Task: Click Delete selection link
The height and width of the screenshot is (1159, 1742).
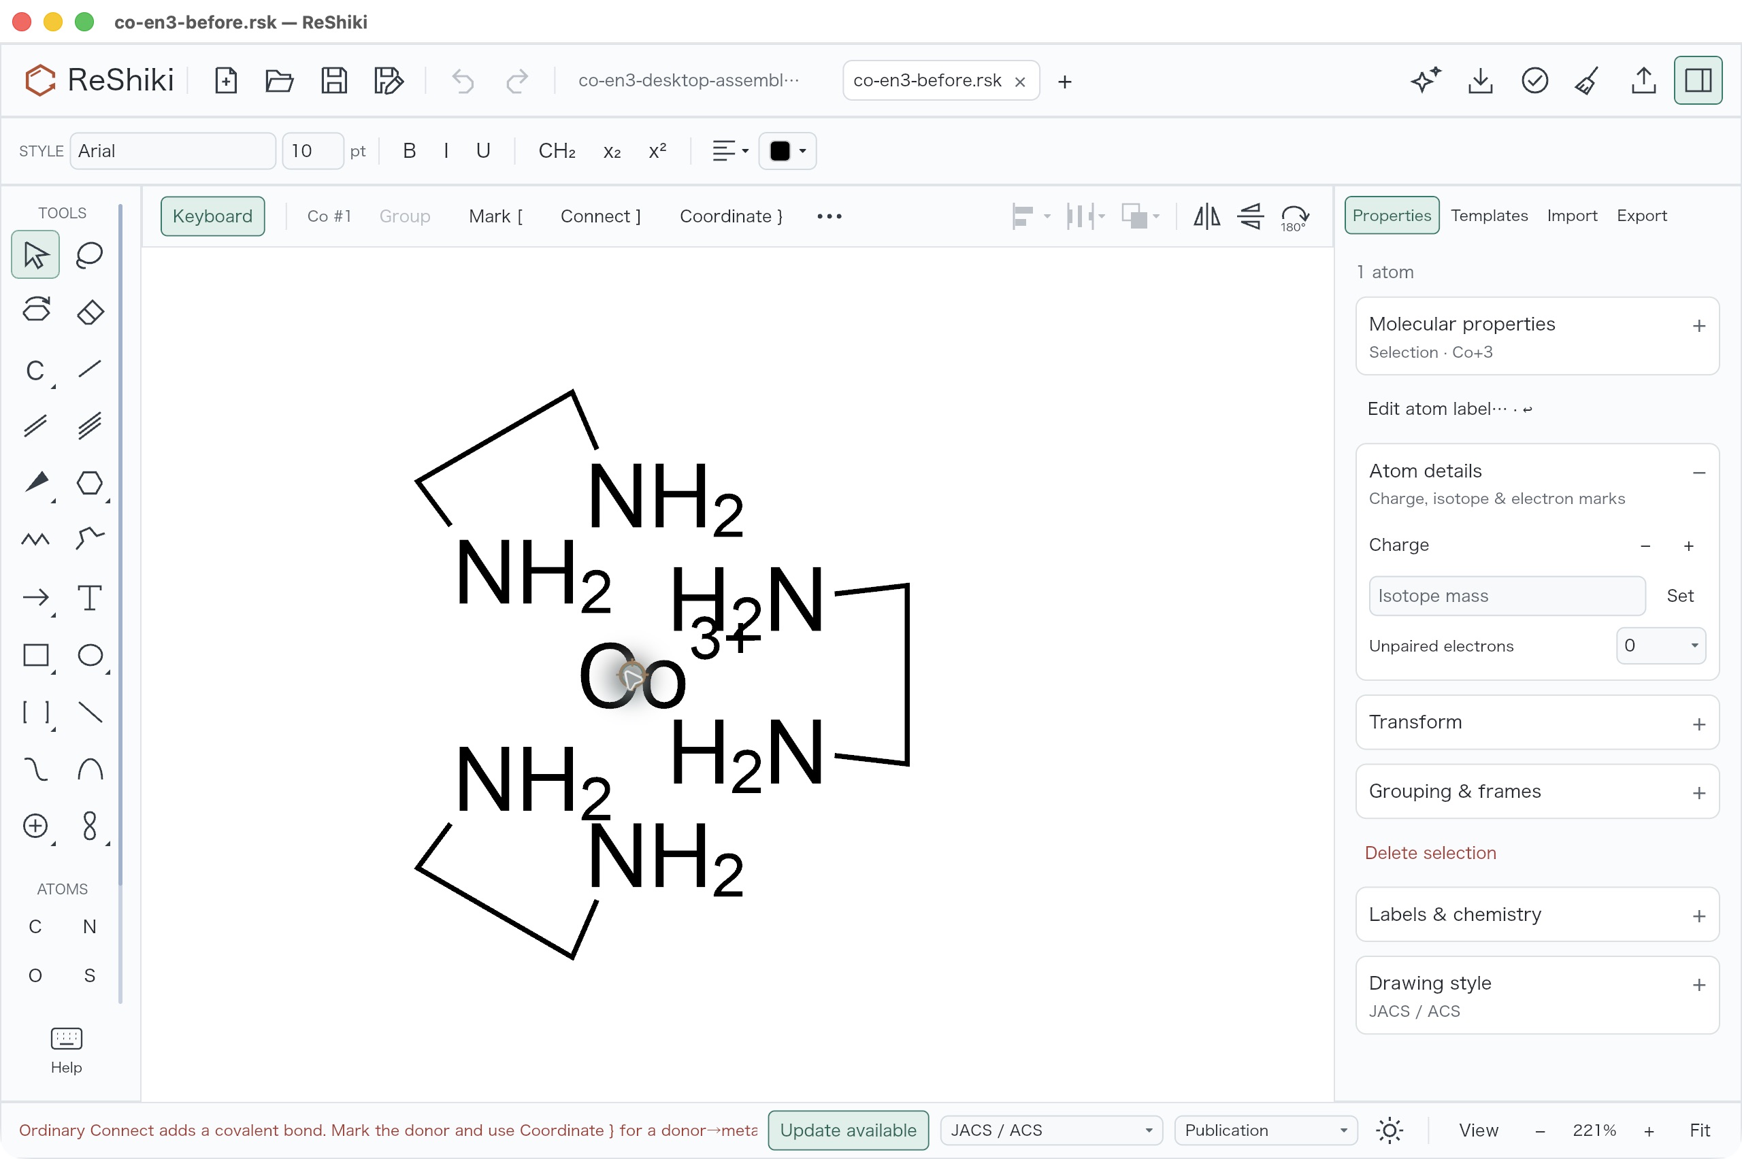Action: 1430,852
